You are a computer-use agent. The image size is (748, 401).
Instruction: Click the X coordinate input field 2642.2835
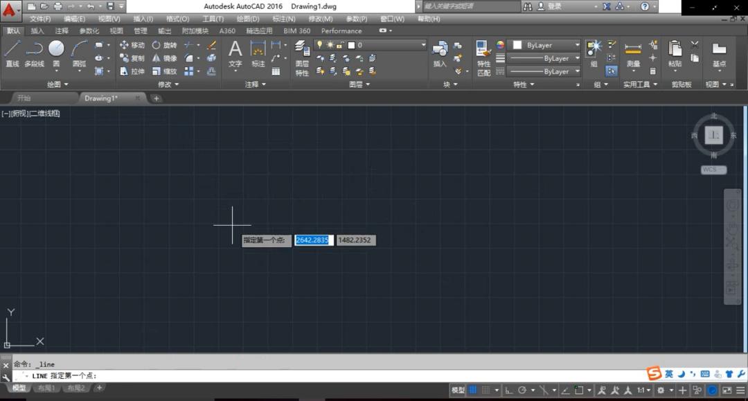[314, 240]
